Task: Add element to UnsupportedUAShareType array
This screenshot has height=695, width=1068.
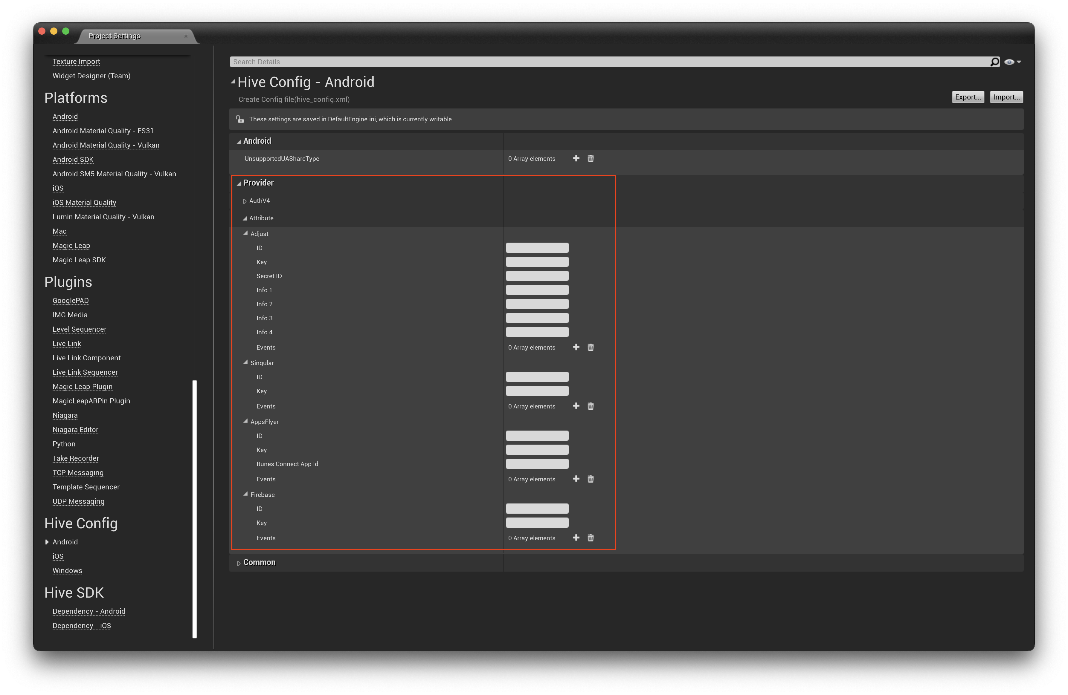Action: click(x=576, y=158)
